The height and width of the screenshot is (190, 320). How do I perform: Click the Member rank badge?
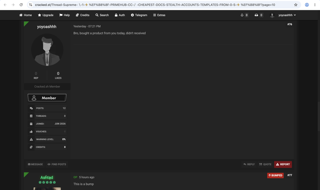(47, 98)
